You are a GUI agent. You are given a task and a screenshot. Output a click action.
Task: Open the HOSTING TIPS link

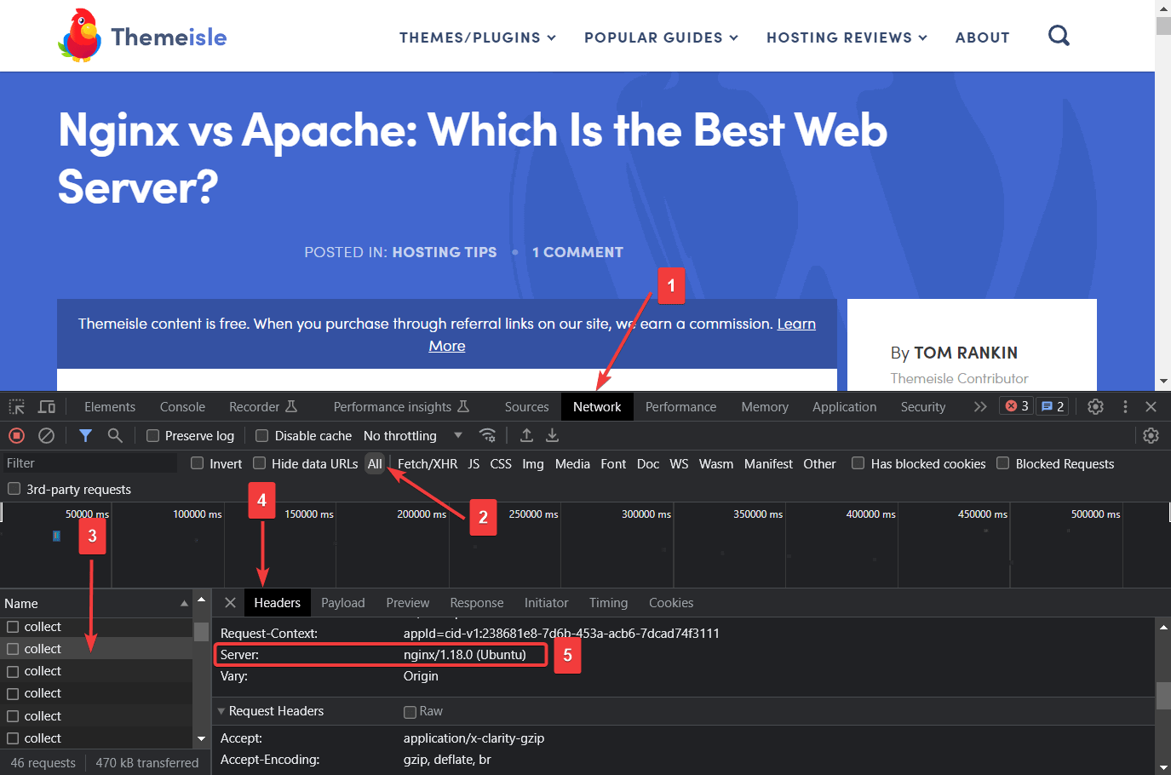pos(445,252)
